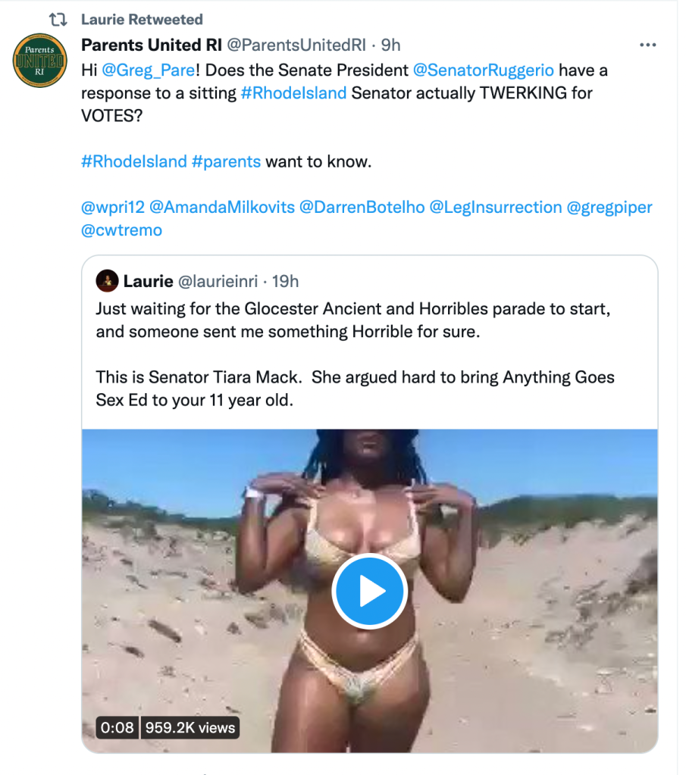Click the retweet icon beside Laurie Retweeted
This screenshot has height=775, width=686.
coord(58,20)
